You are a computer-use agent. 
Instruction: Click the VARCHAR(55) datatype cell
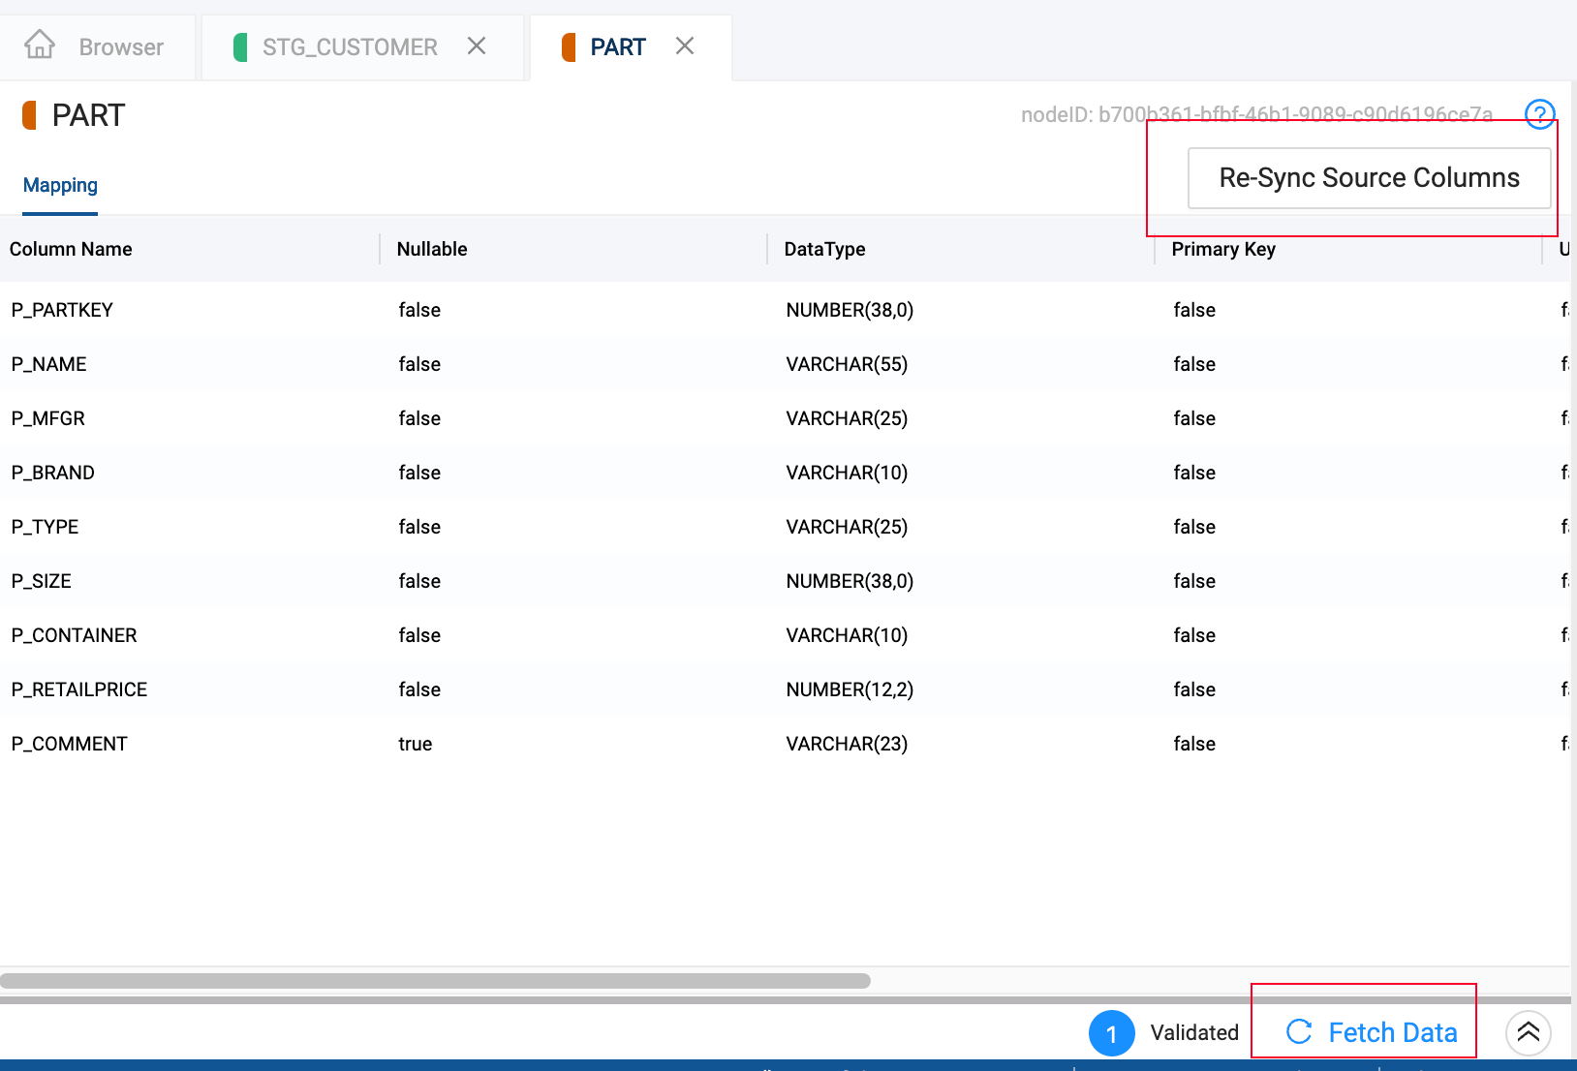[847, 364]
